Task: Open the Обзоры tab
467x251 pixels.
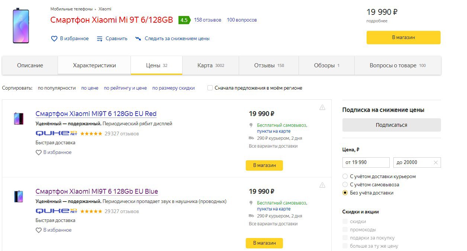Action: point(327,65)
